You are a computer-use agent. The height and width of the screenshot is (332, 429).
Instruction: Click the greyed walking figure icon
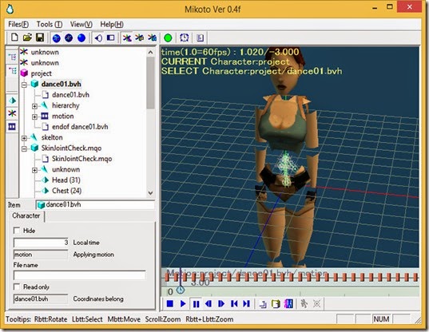(304, 303)
